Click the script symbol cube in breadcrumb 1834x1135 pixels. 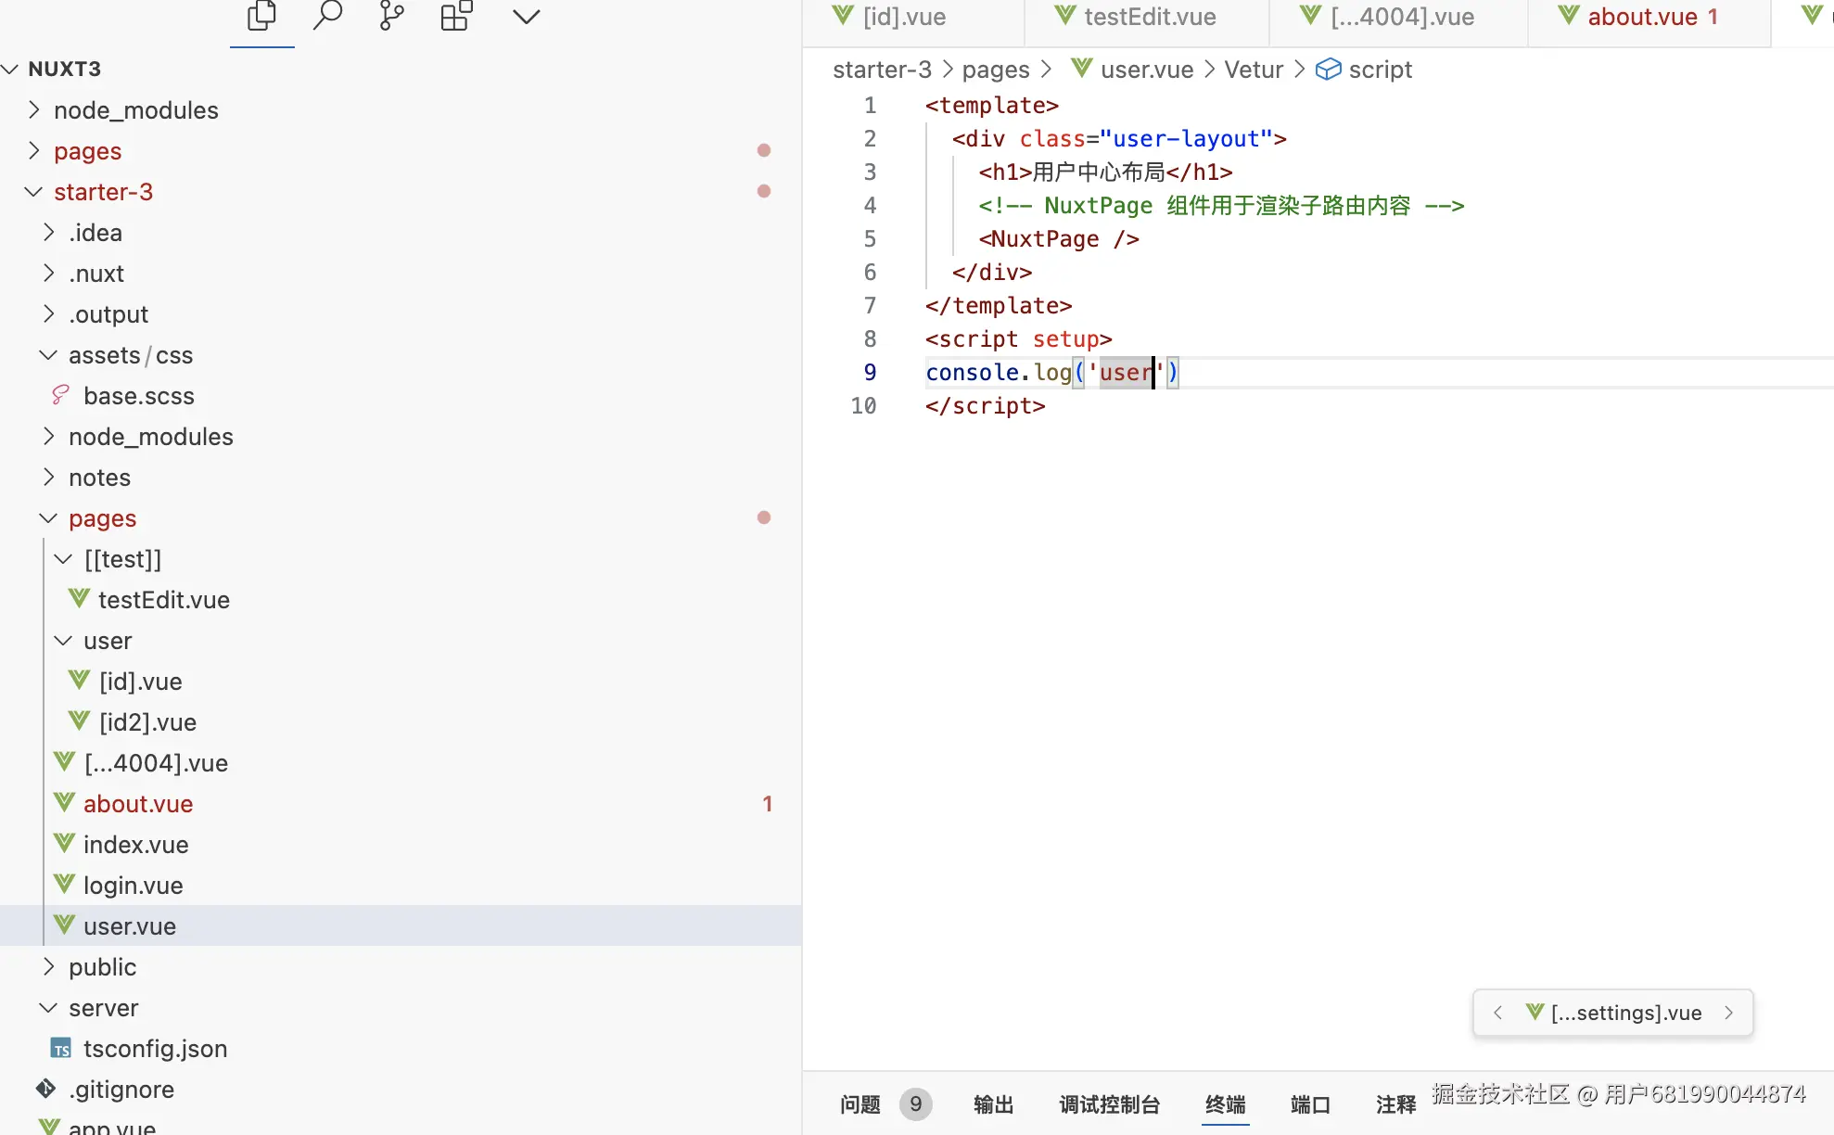click(x=1328, y=70)
